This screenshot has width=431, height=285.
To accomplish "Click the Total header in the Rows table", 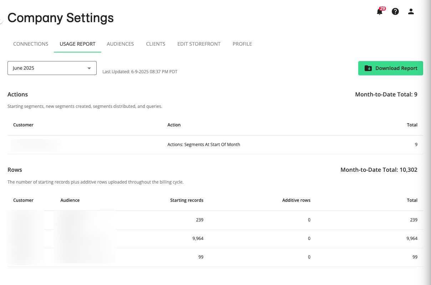I will pos(412,200).
